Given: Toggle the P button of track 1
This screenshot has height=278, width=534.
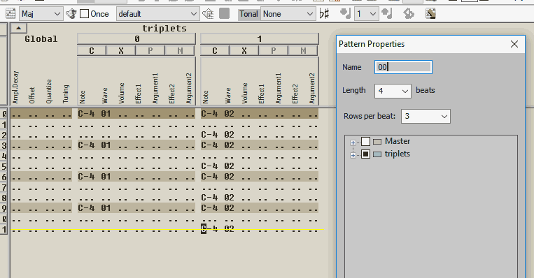Looking at the screenshot, I should 273,51.
